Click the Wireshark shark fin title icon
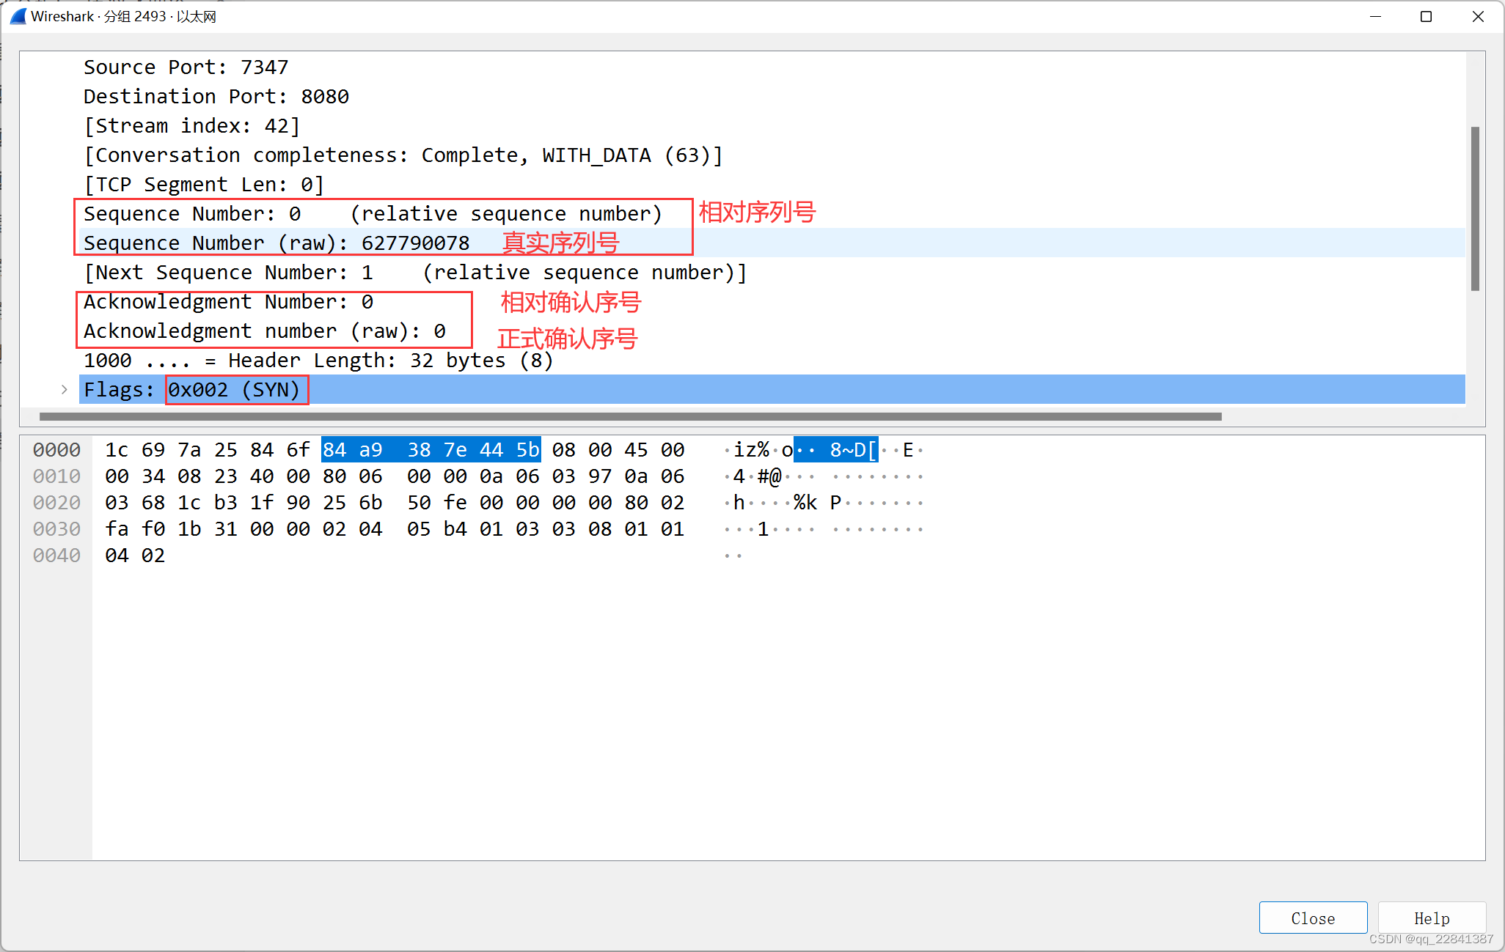This screenshot has width=1505, height=952. (18, 16)
